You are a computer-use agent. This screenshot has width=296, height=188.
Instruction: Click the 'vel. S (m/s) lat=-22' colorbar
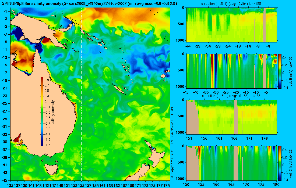pos(280,163)
